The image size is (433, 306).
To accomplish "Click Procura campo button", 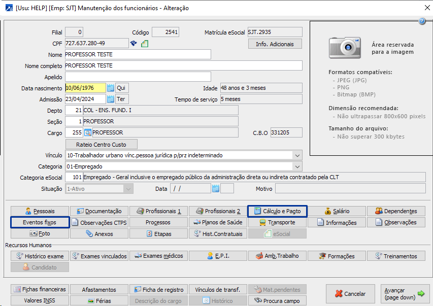I will pyautogui.click(x=277, y=300).
